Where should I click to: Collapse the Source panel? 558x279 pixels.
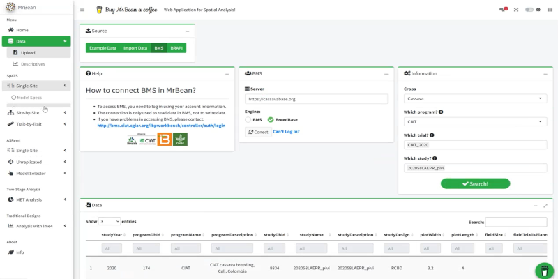(187, 31)
